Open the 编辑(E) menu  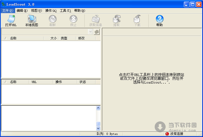coord(22,11)
